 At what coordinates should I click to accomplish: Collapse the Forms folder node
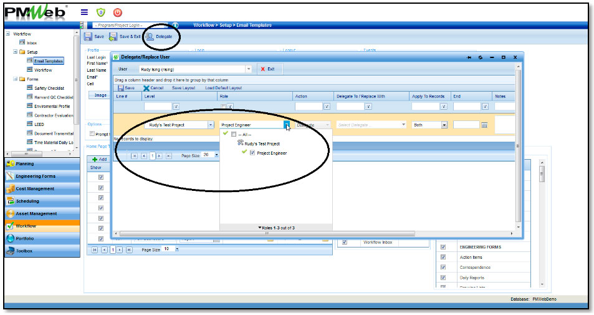pos(15,79)
